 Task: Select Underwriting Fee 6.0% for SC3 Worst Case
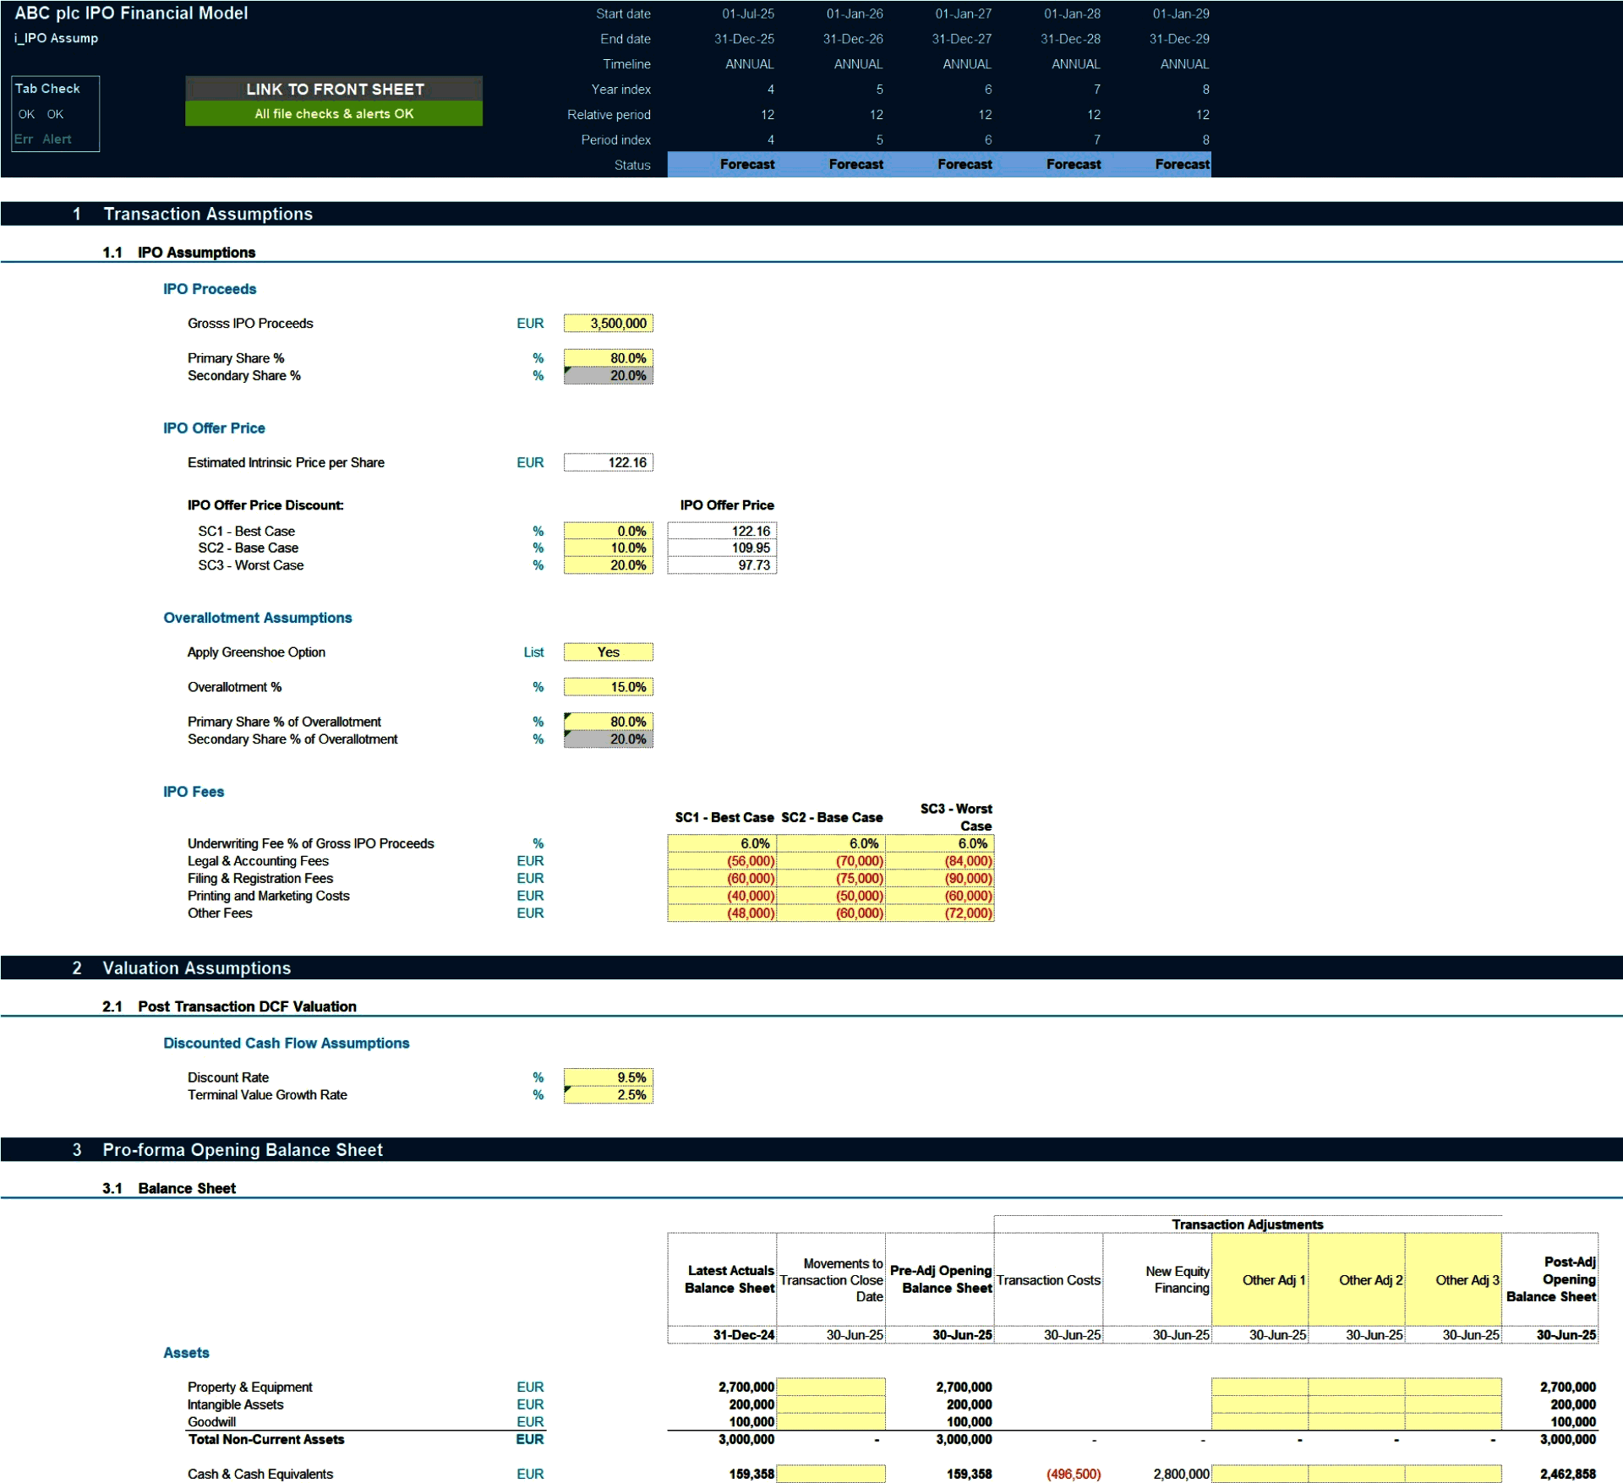(940, 843)
